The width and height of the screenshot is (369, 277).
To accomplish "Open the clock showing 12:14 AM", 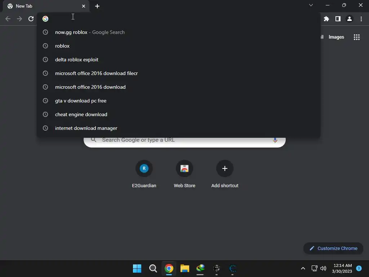I will [342, 268].
